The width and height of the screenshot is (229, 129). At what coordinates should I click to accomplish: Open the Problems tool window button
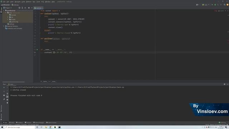coord(19,123)
